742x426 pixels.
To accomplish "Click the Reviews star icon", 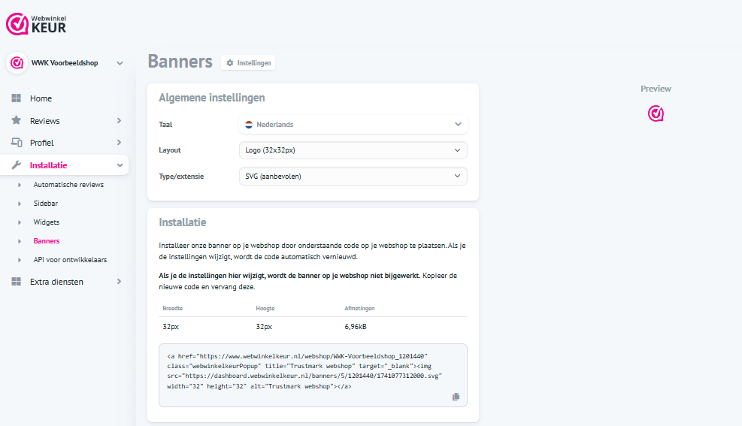I will tap(17, 120).
